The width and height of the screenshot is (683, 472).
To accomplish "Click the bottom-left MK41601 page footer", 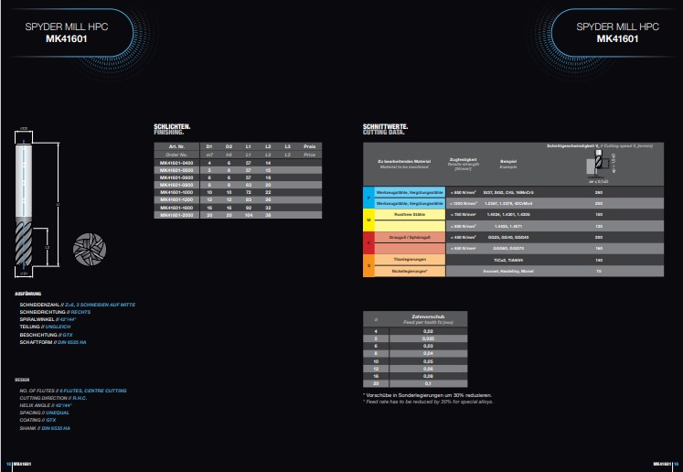I will pyautogui.click(x=22, y=464).
